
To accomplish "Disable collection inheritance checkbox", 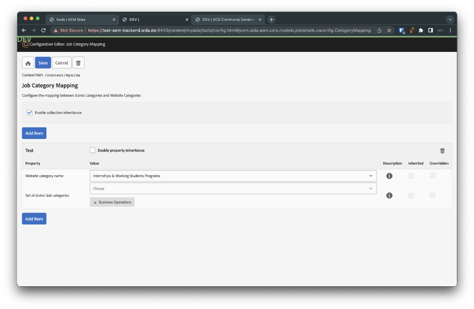I will click(30, 113).
